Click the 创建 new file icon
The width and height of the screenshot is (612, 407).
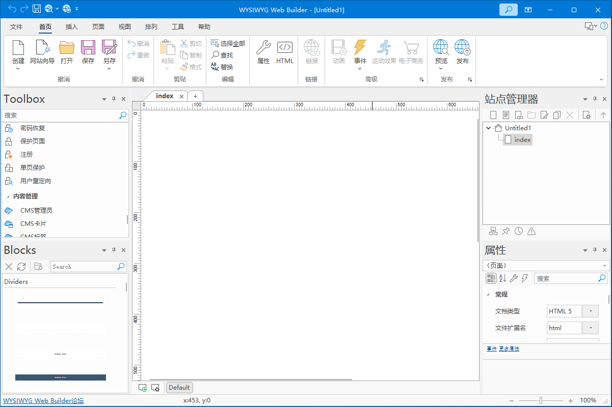pos(18,47)
